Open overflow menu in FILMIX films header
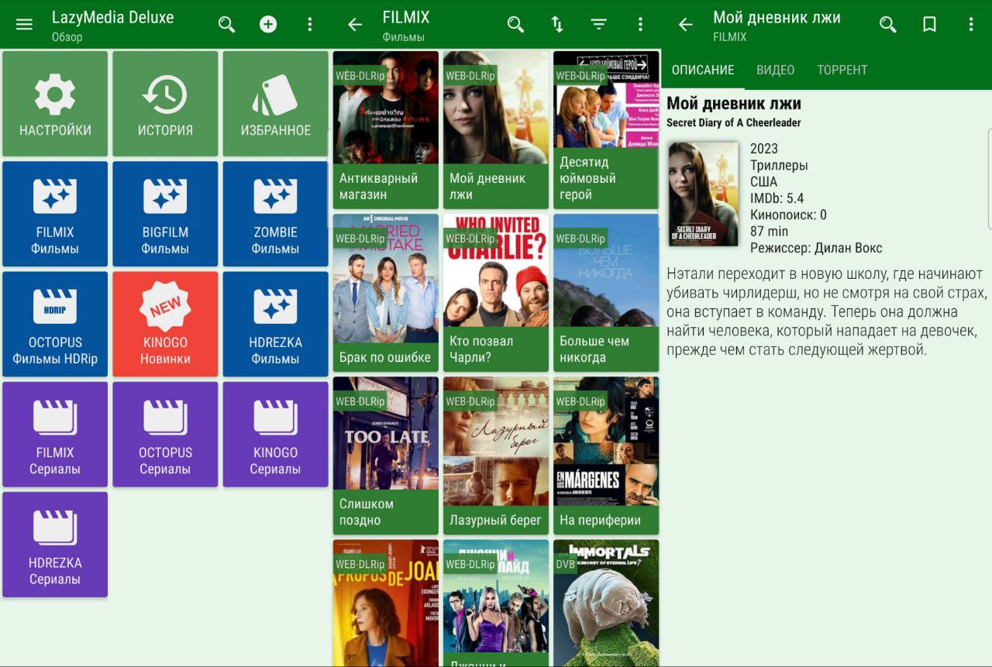 point(640,24)
